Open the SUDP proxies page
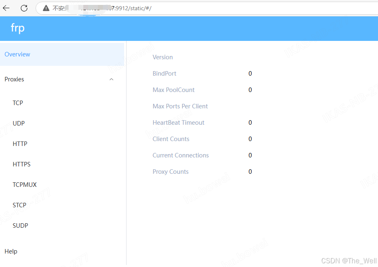Viewport: 378px width, 267px height. pyautogui.click(x=20, y=226)
